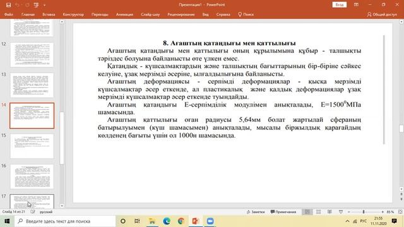
Task: Click the slide area vertical scrollbar thumb
Action: (401, 129)
